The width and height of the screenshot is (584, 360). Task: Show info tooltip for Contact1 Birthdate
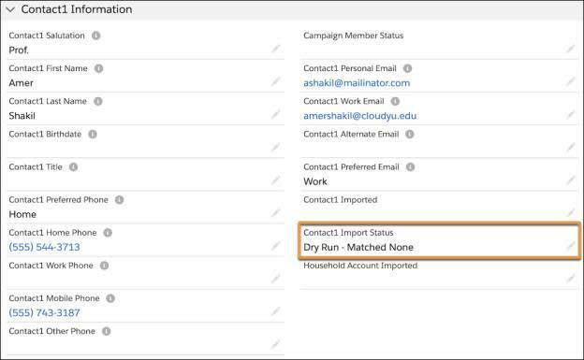[93, 134]
